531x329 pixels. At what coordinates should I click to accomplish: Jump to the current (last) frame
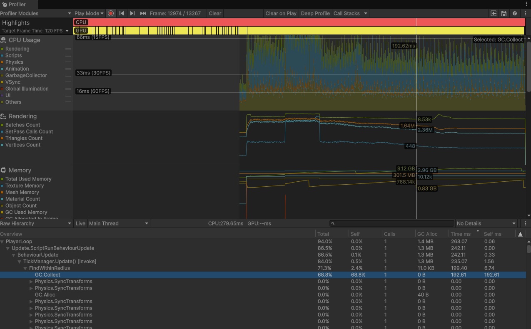coord(143,13)
